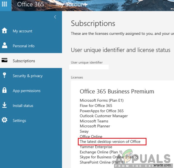Click the download icon for Install status
This screenshot has height=168, width=174.
4,105
